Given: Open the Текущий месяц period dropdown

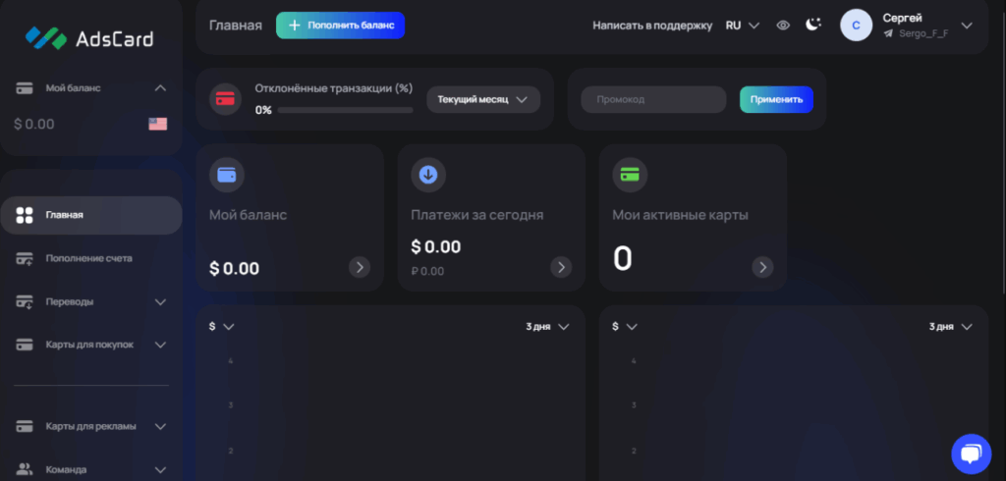Looking at the screenshot, I should pyautogui.click(x=483, y=99).
